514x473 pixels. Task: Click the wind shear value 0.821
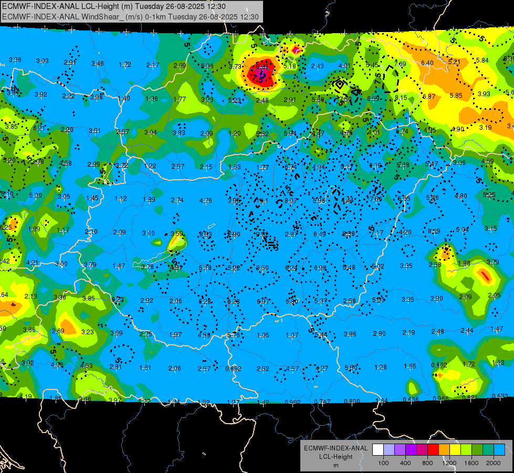470,397
